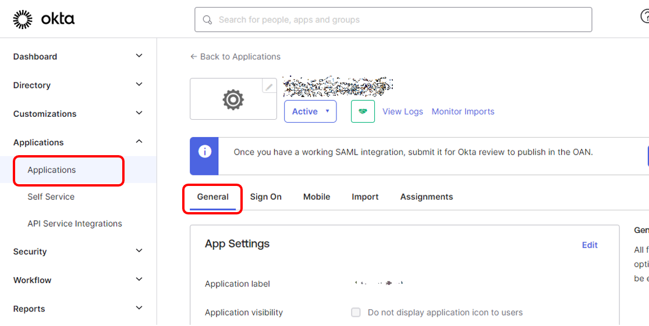The width and height of the screenshot is (649, 326).
Task: Open the Assignments tab
Action: point(427,197)
